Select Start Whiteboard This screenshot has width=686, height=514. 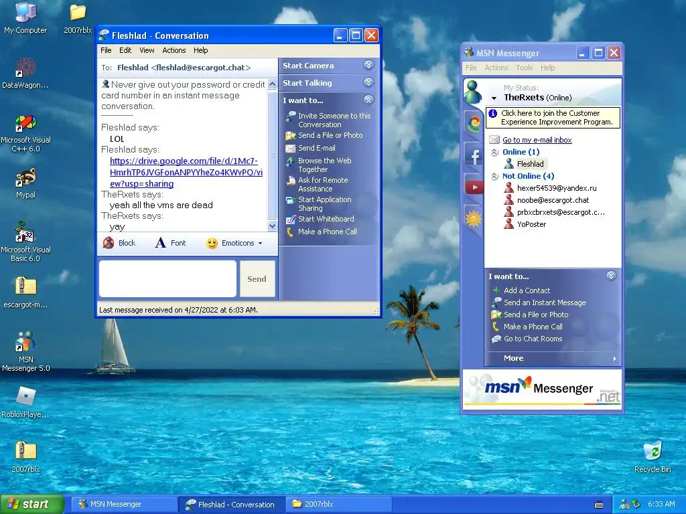coord(326,219)
